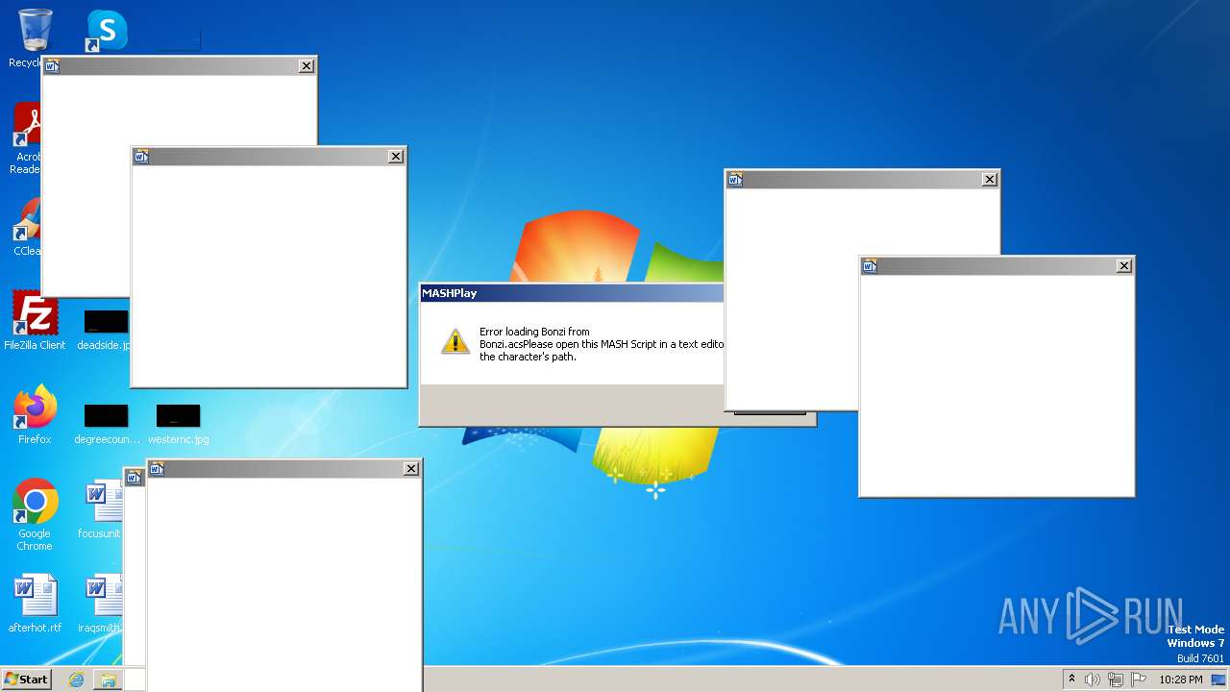Select the Acrobat Reader desktop shortcut
1230x692 pixels.
(x=29, y=138)
